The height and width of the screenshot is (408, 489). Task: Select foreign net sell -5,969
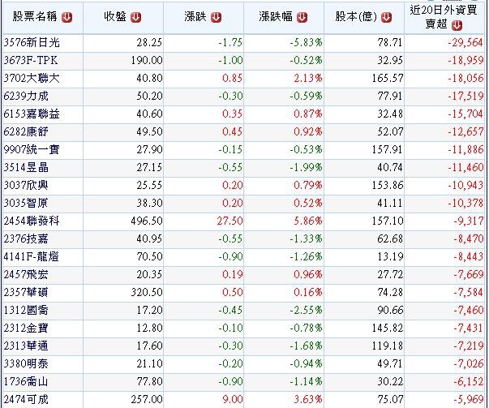point(469,400)
